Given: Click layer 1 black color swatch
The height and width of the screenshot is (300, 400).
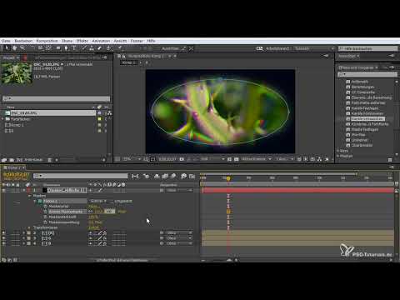Looking at the screenshot, I should tap(44, 190).
